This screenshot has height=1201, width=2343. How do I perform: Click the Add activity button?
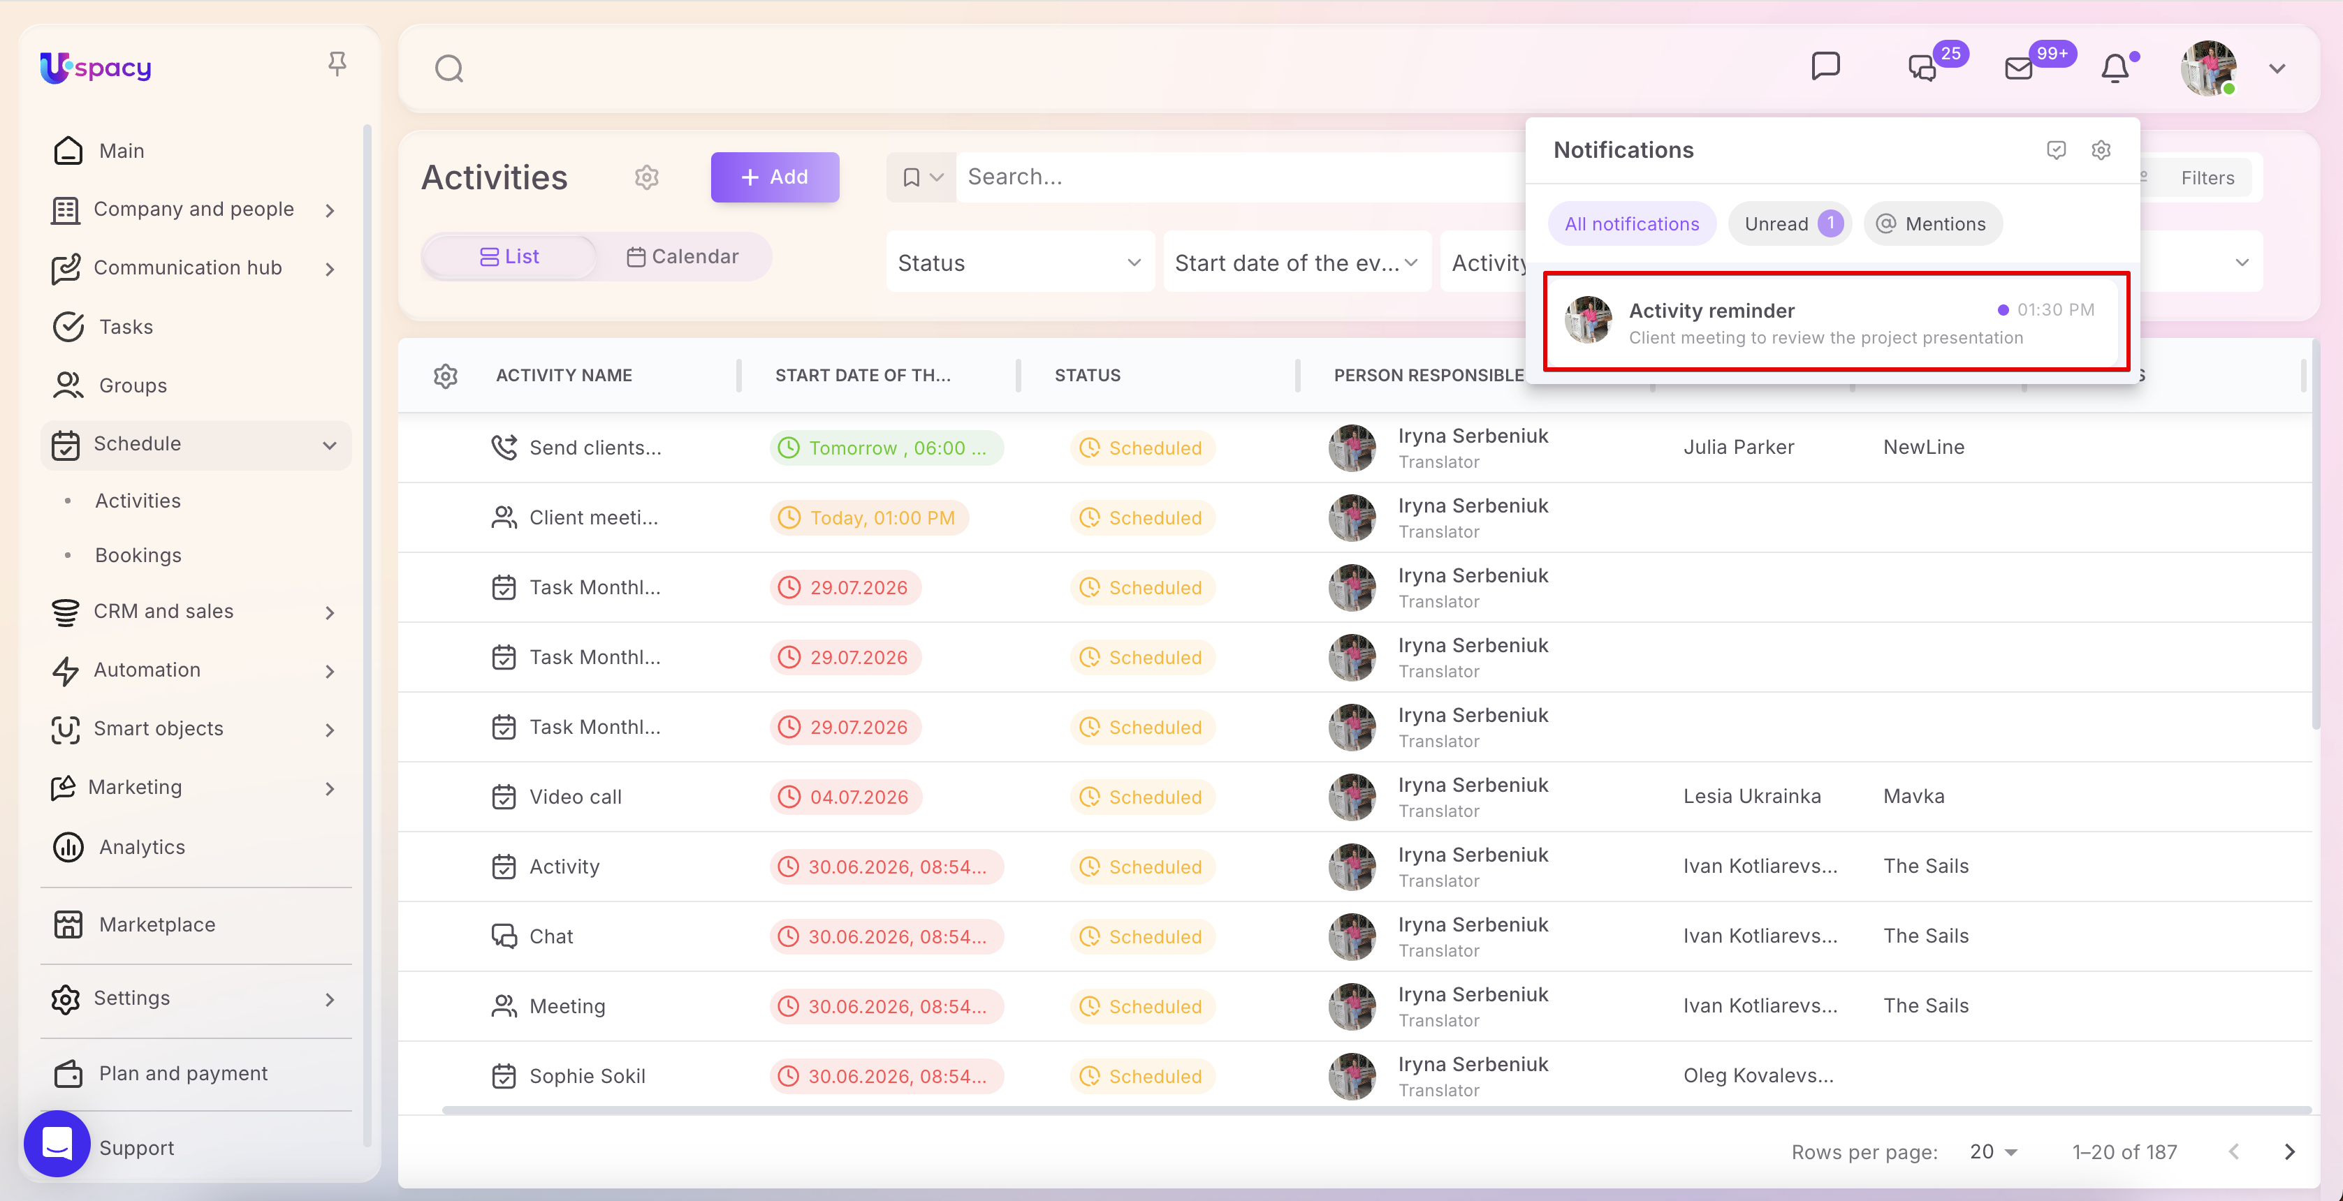pos(774,177)
